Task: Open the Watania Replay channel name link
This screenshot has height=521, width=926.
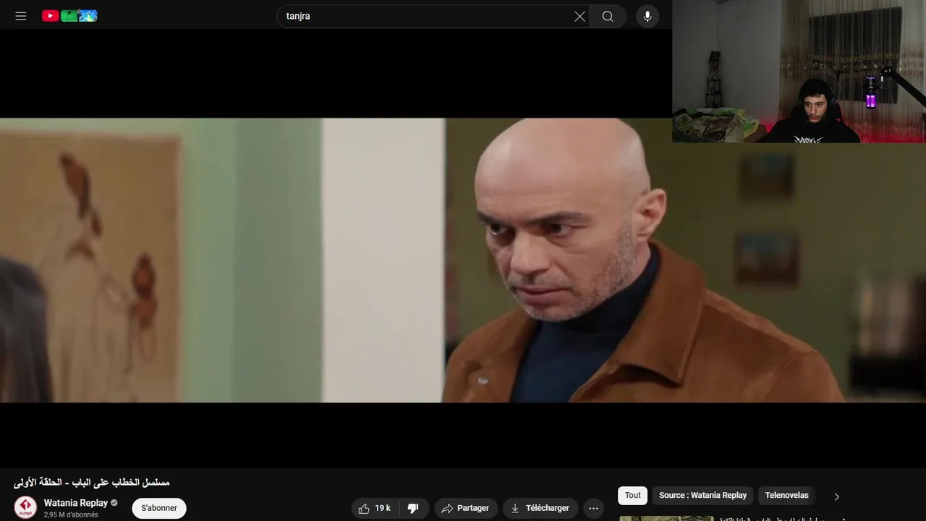Action: [x=76, y=503]
